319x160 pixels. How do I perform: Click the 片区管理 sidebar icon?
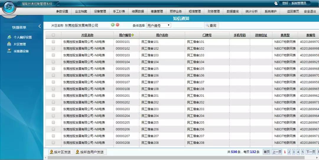point(9,44)
